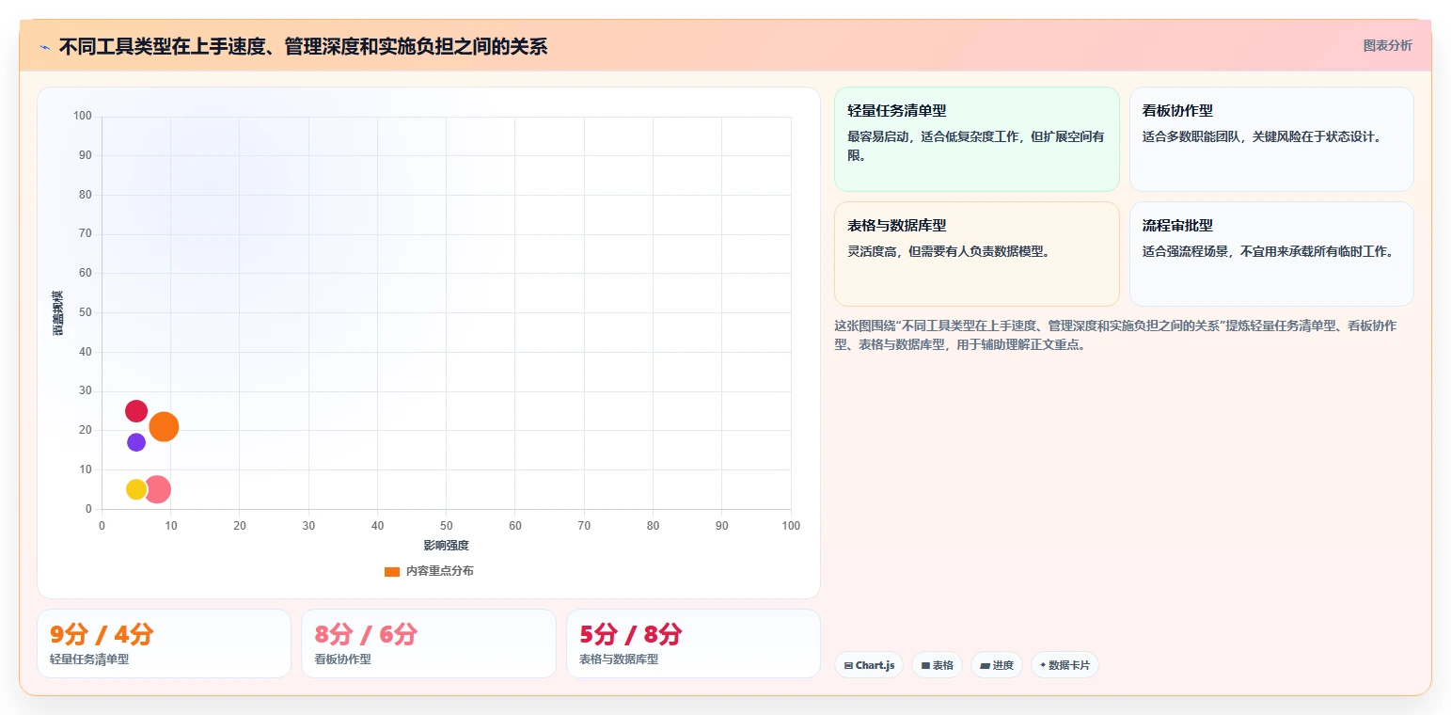This screenshot has width=1451, height=715.
Task: Click the 表格与数据库型 label under 5分 / 8分
Action: pyautogui.click(x=619, y=659)
